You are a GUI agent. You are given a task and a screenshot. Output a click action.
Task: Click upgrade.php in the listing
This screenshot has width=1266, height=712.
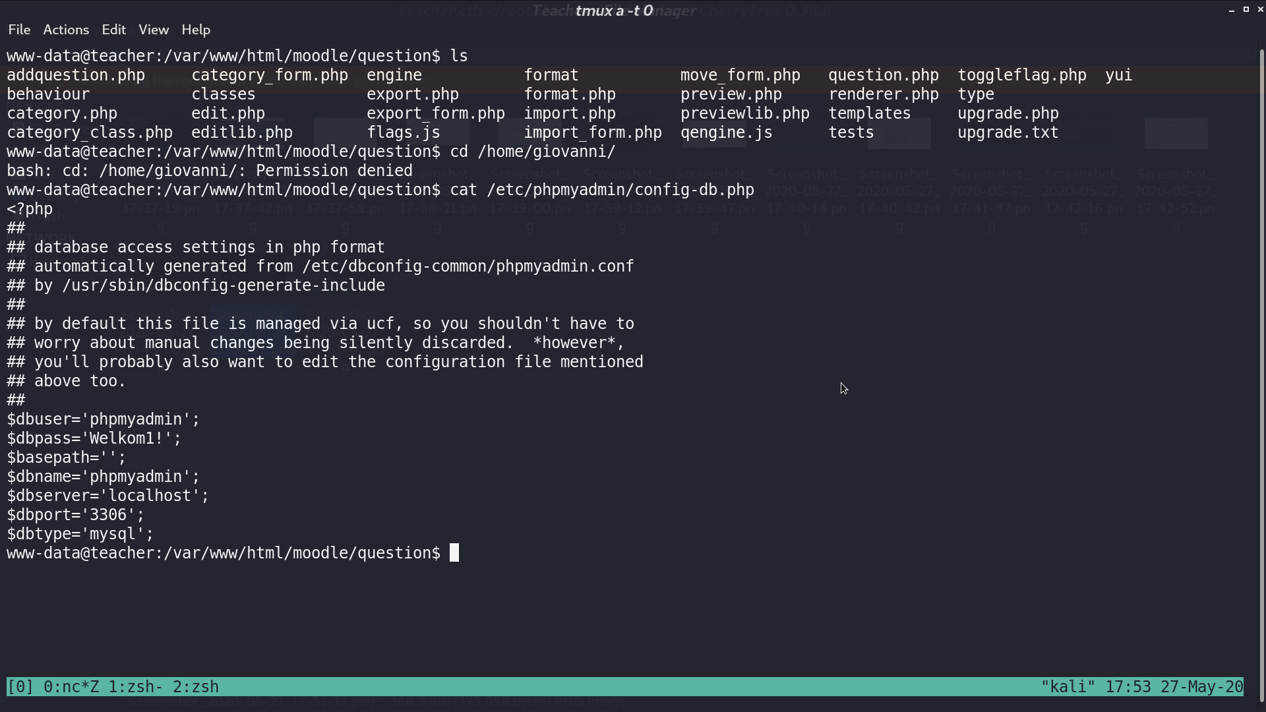point(1008,113)
